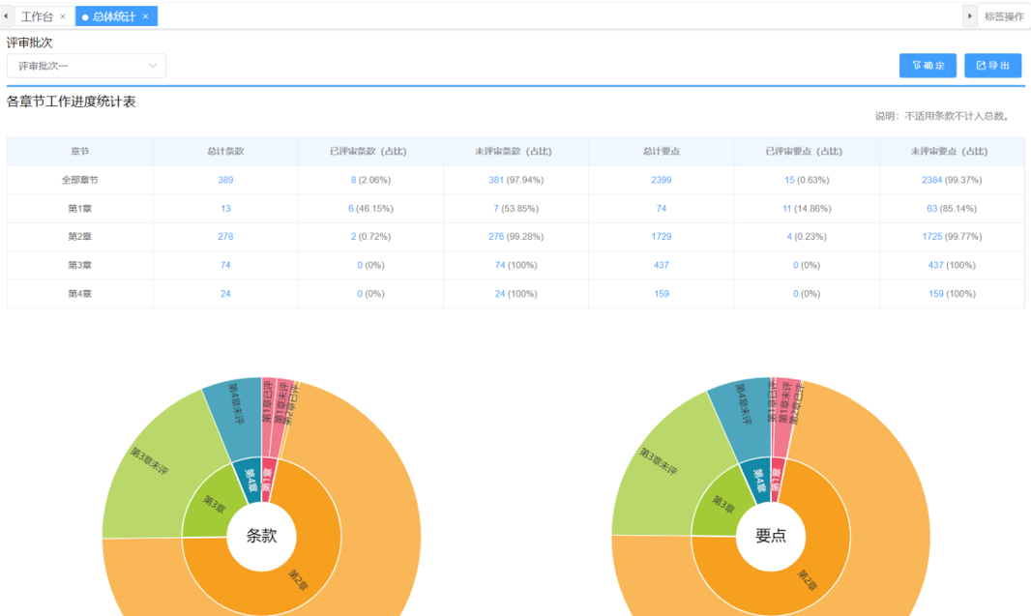Screen dimensions: 1031x616
Task: Click the 章节 column header
Action: click(x=80, y=151)
